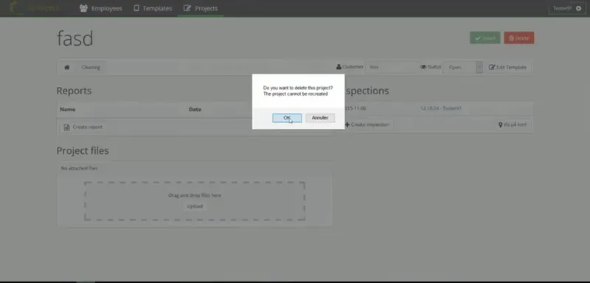Click the Create report button
Screen dimensions: 590x283
tap(83, 127)
